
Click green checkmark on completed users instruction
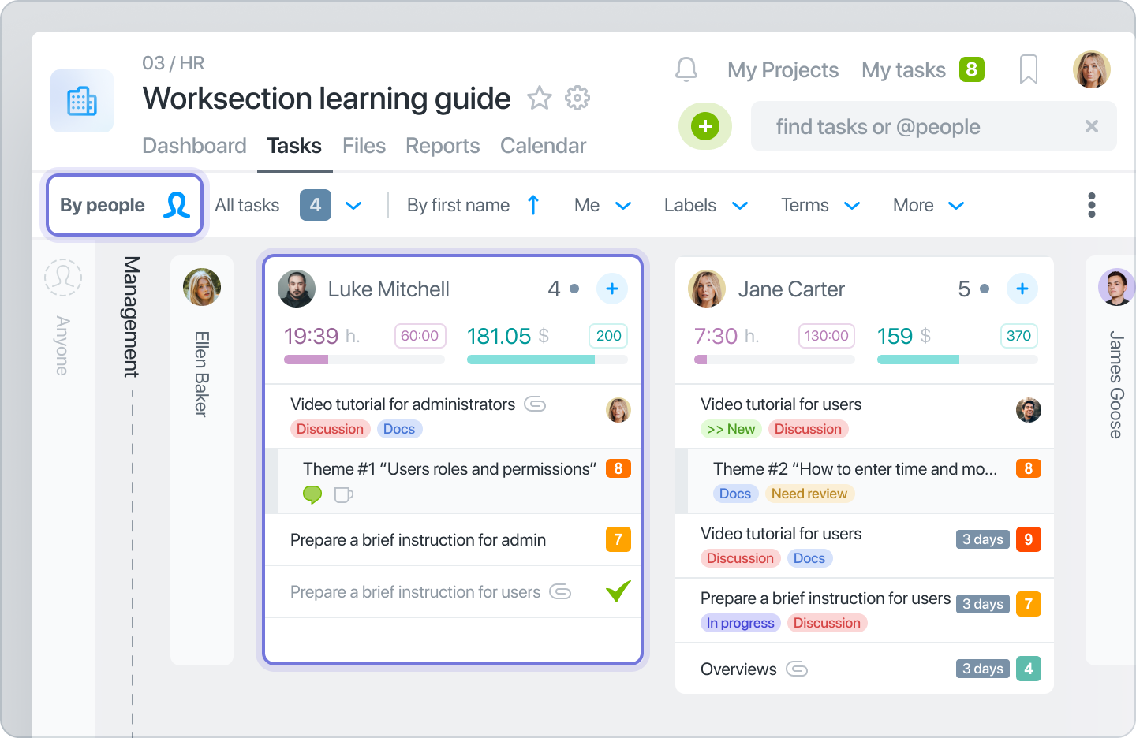(618, 591)
